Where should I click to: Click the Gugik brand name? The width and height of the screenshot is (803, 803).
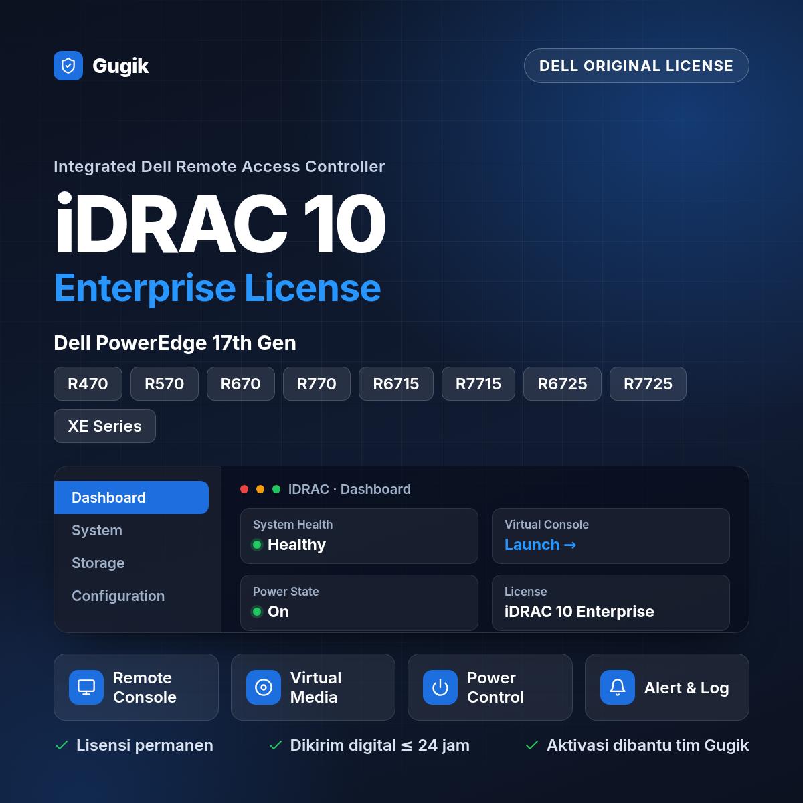coord(120,66)
